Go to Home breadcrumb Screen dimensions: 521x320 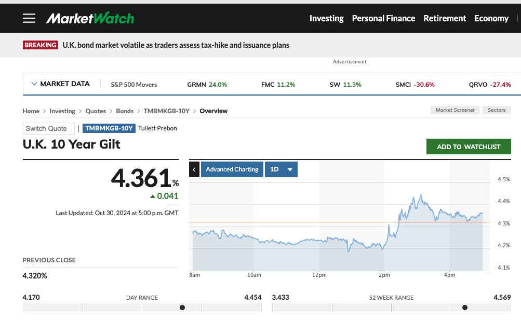point(31,111)
